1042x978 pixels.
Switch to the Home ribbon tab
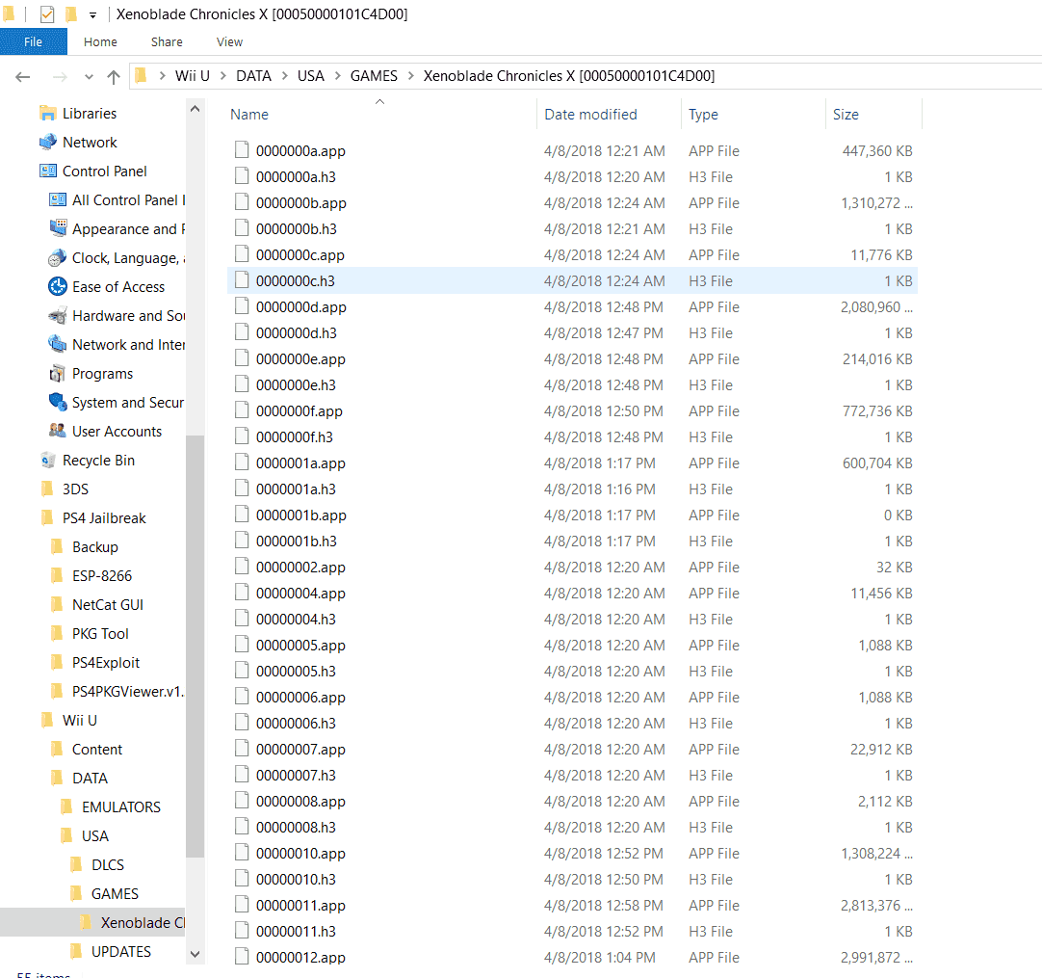[x=100, y=41]
